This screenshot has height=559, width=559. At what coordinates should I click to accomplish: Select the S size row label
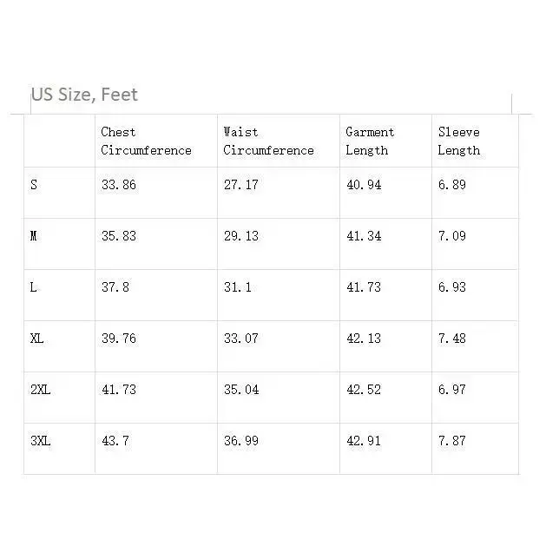34,185
